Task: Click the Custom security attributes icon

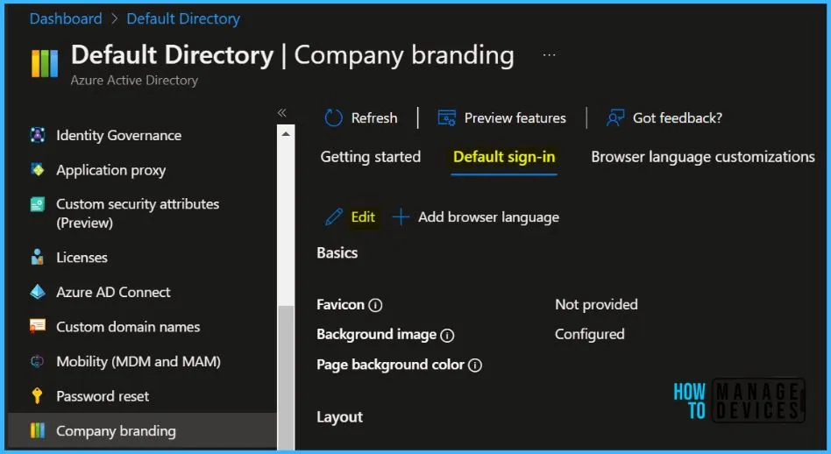Action: point(37,204)
